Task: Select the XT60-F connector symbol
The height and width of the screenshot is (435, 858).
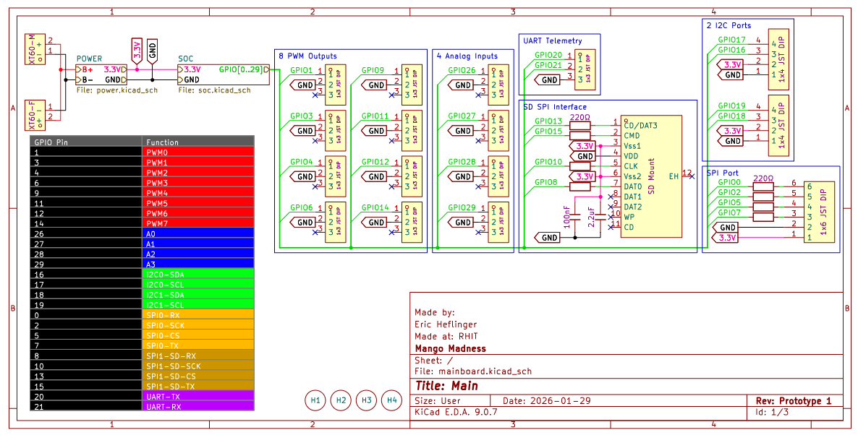Action: click(x=35, y=116)
